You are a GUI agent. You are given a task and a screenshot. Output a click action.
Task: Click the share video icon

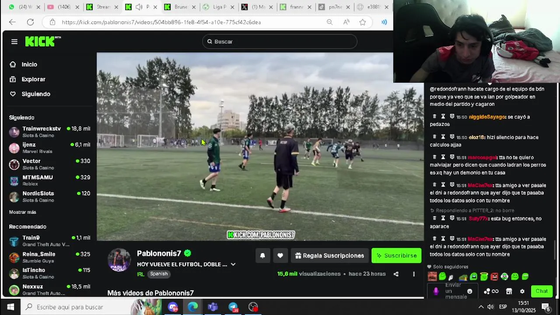396,274
